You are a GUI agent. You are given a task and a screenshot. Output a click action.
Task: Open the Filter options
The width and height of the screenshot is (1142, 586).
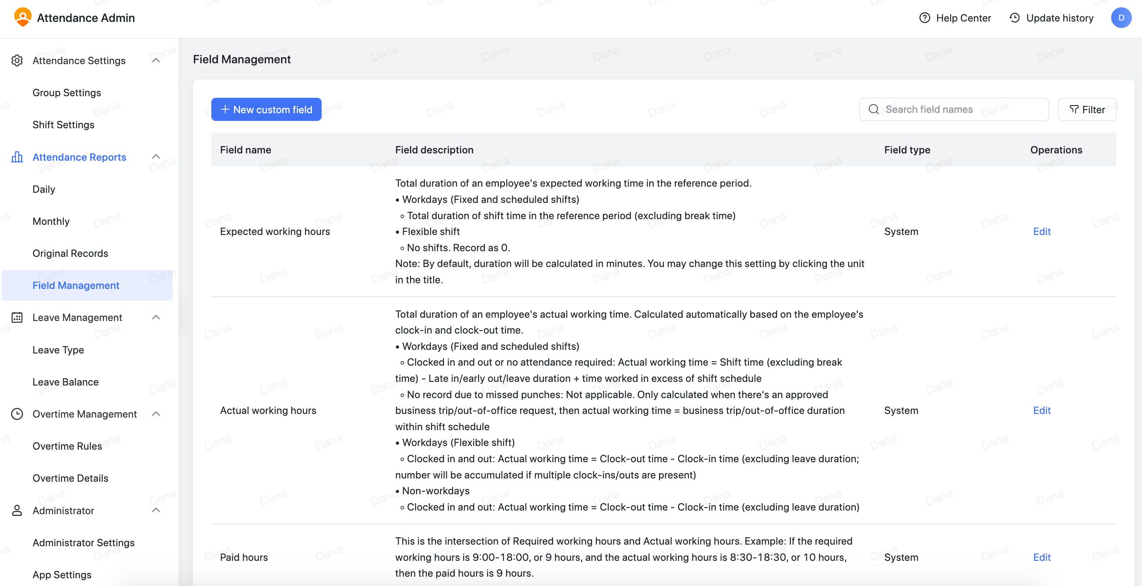click(1086, 109)
